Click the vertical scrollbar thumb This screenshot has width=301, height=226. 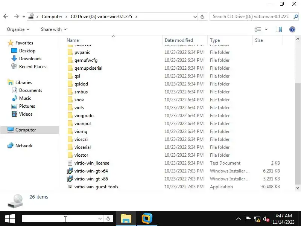[298, 133]
